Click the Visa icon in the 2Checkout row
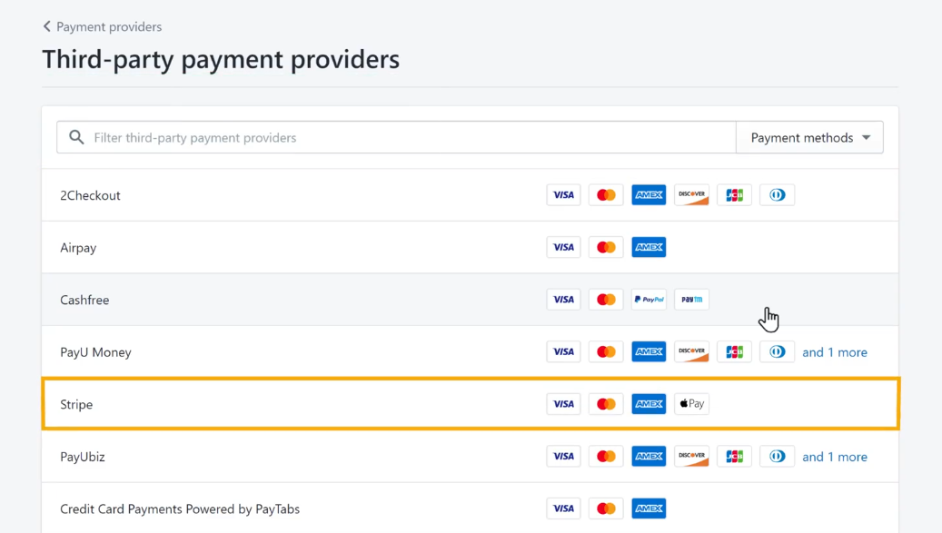The height and width of the screenshot is (533, 942). (563, 195)
